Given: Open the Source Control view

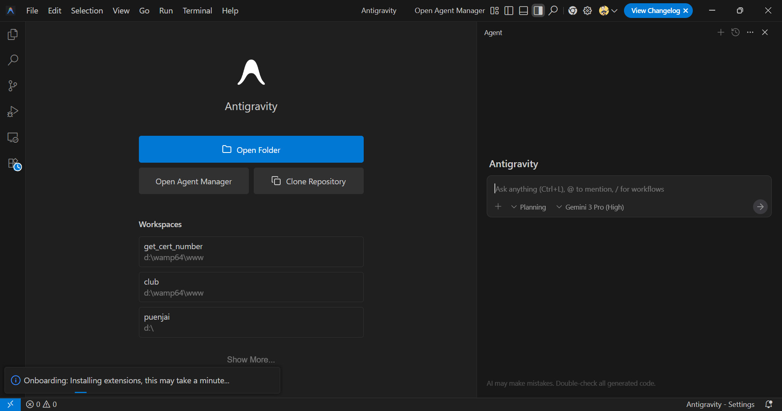Looking at the screenshot, I should [13, 86].
